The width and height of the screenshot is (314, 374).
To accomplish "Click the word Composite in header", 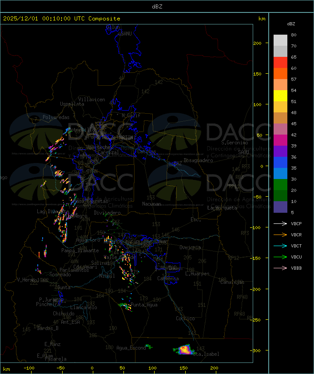I will tap(104, 19).
